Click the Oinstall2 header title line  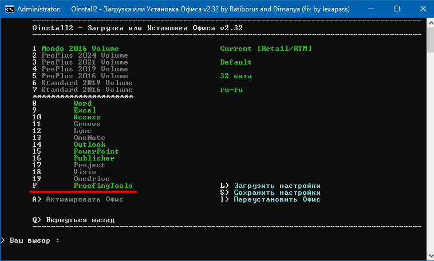click(x=137, y=28)
